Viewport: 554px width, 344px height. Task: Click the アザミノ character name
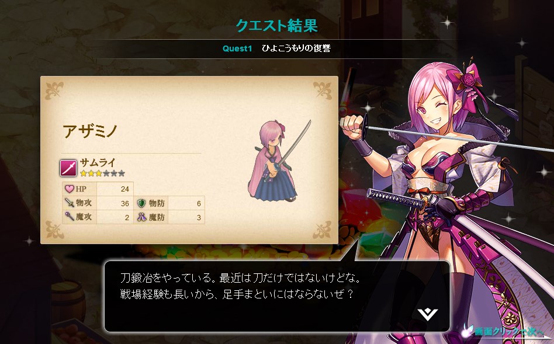point(90,131)
